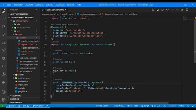Expand the node_modules folder

pyautogui.click(x=24, y=28)
